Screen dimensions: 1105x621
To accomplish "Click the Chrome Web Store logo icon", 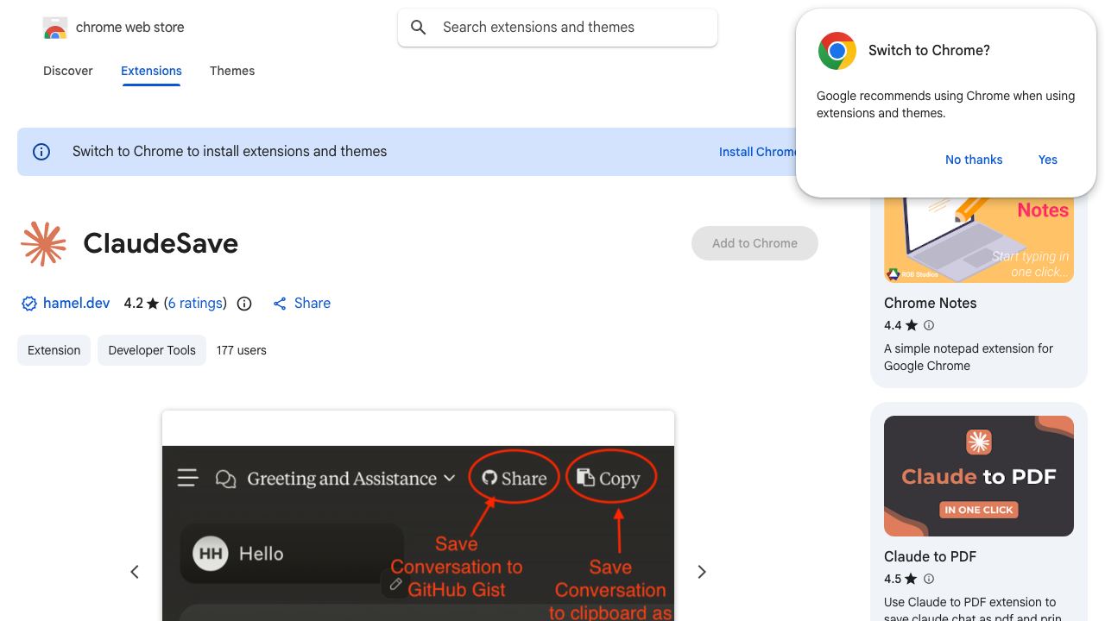I will [x=55, y=28].
